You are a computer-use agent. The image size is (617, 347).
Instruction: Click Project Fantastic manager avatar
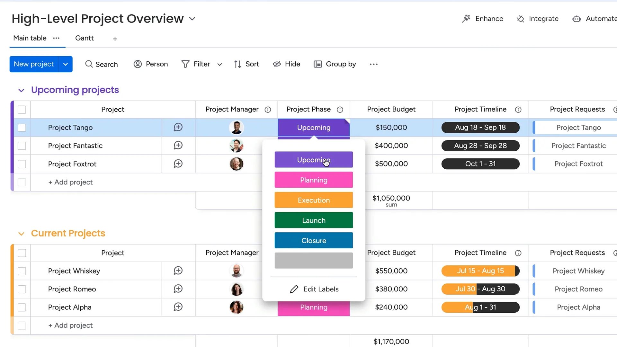(x=237, y=146)
